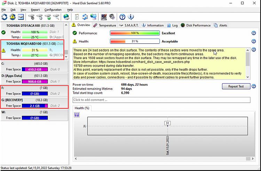Select the TOSHIBA MQ01ABD100 disk entry

(32, 49)
